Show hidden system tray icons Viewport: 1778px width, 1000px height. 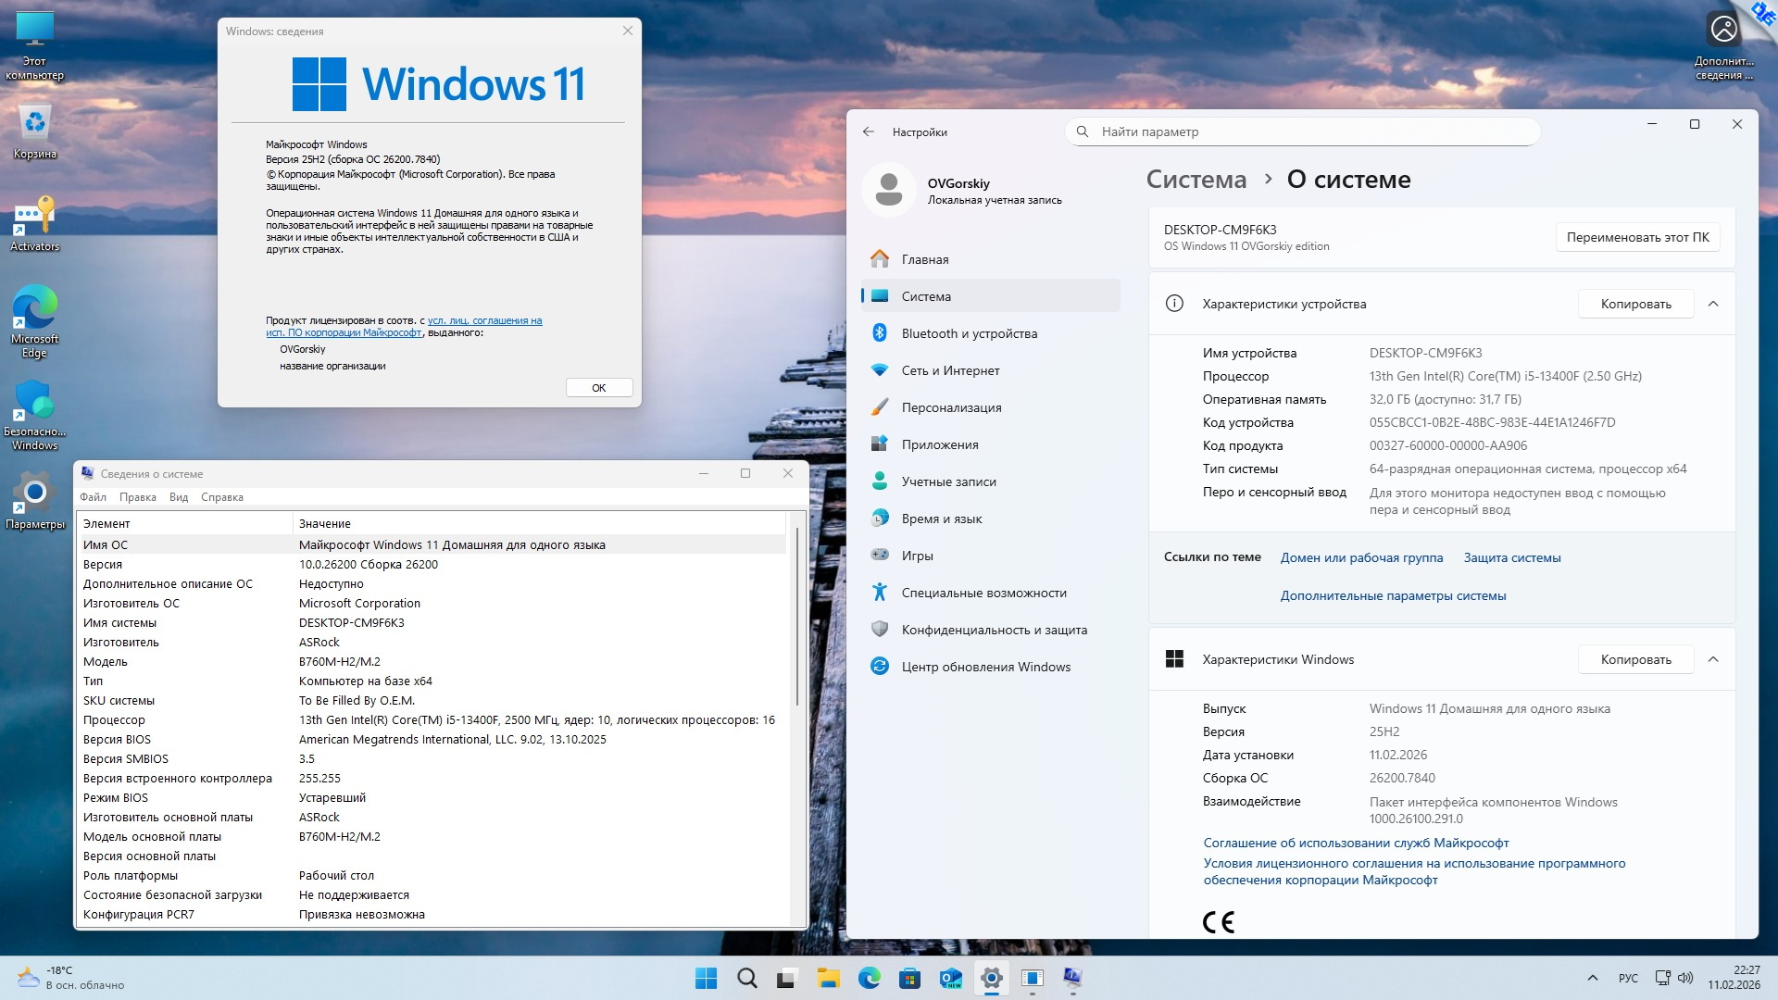pyautogui.click(x=1592, y=978)
